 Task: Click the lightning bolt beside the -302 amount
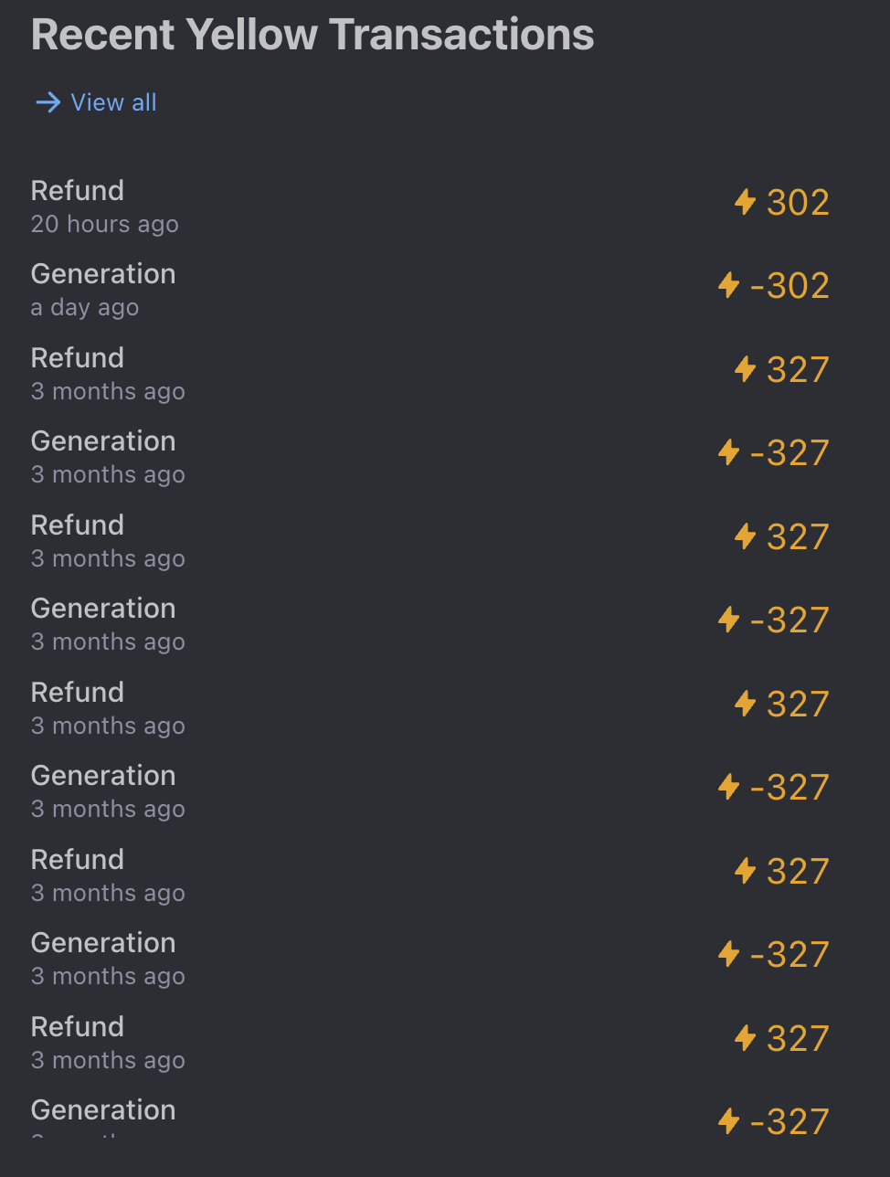[728, 285]
